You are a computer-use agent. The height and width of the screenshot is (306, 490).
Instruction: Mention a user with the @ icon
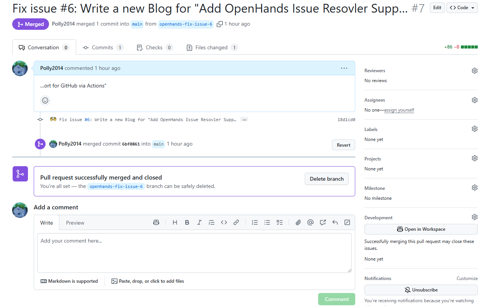click(x=310, y=222)
